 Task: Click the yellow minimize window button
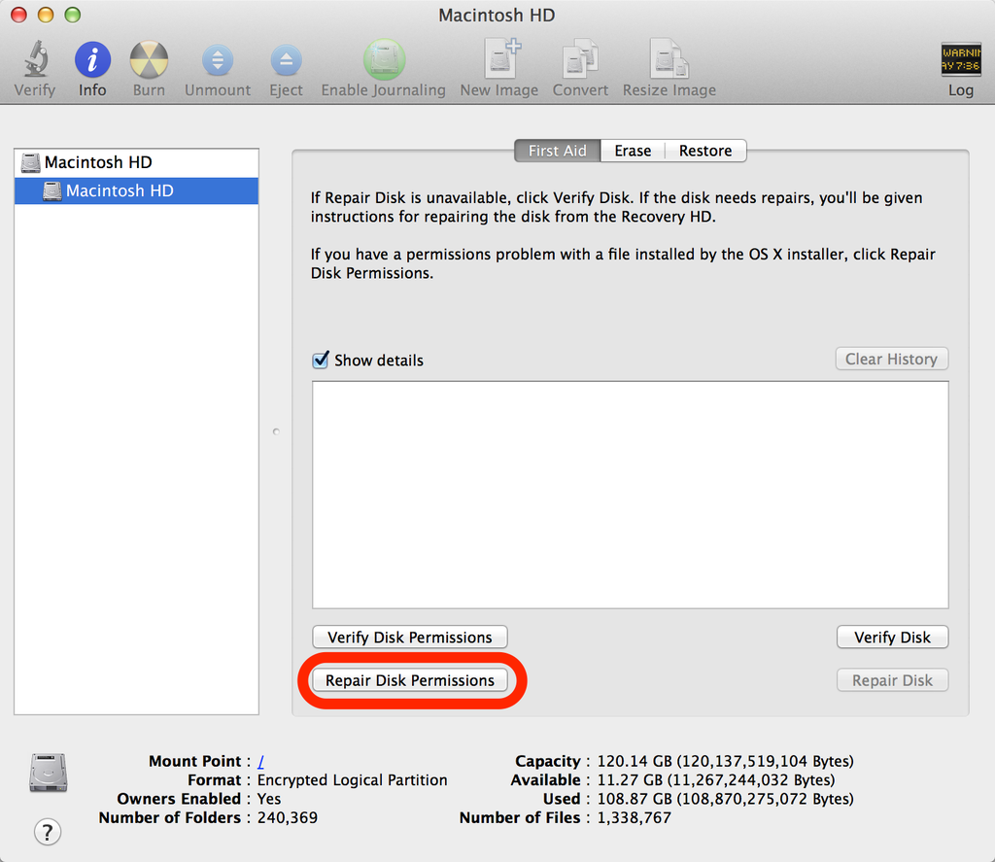[46, 15]
